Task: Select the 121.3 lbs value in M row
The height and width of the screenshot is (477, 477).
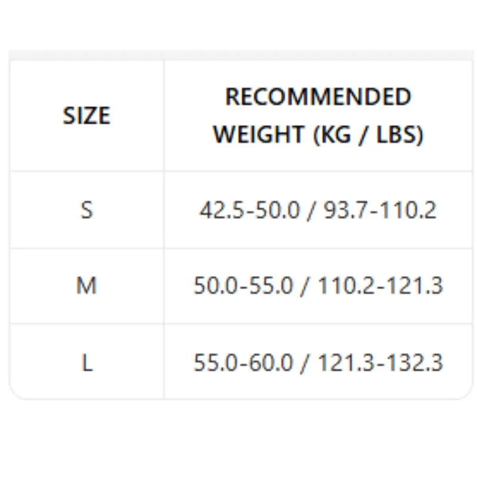Action: [415, 286]
